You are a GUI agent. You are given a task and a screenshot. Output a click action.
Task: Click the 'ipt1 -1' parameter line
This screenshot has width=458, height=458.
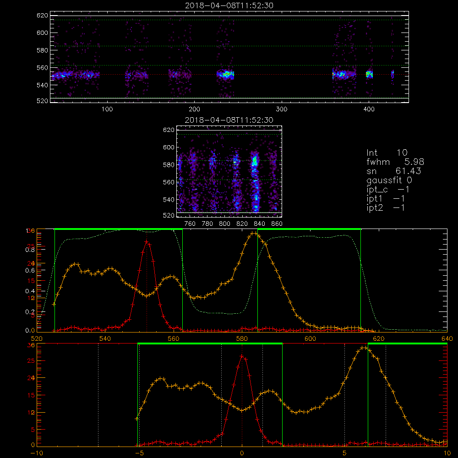click(x=386, y=199)
